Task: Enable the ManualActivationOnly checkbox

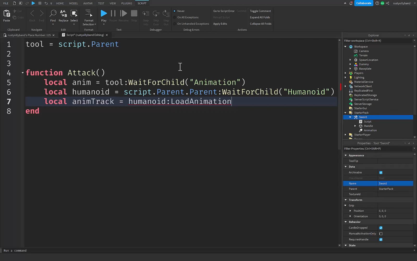Action: [381, 234]
